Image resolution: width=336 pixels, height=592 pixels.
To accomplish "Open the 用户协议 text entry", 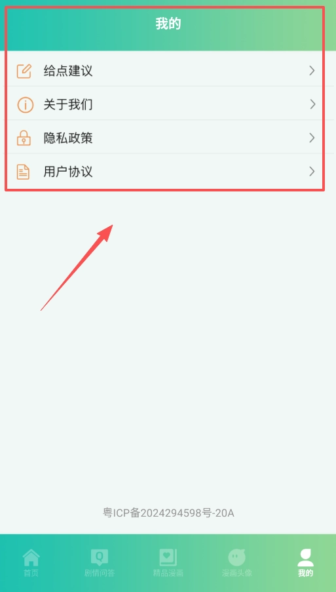I will point(68,172).
